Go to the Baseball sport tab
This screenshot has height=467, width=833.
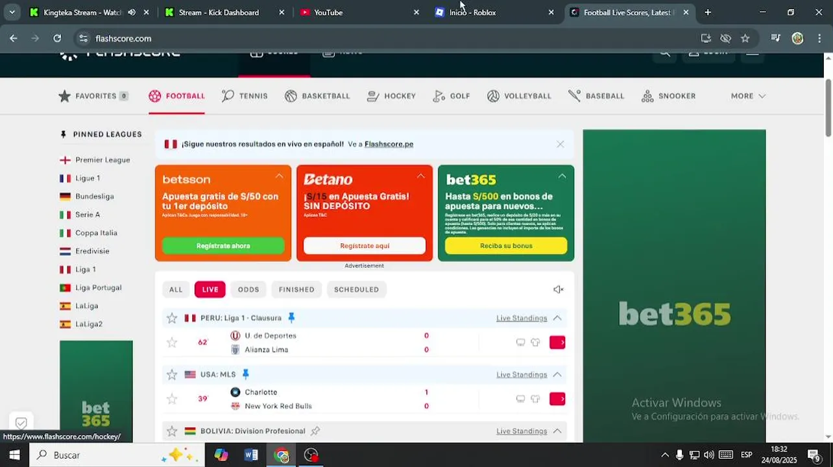coord(596,96)
